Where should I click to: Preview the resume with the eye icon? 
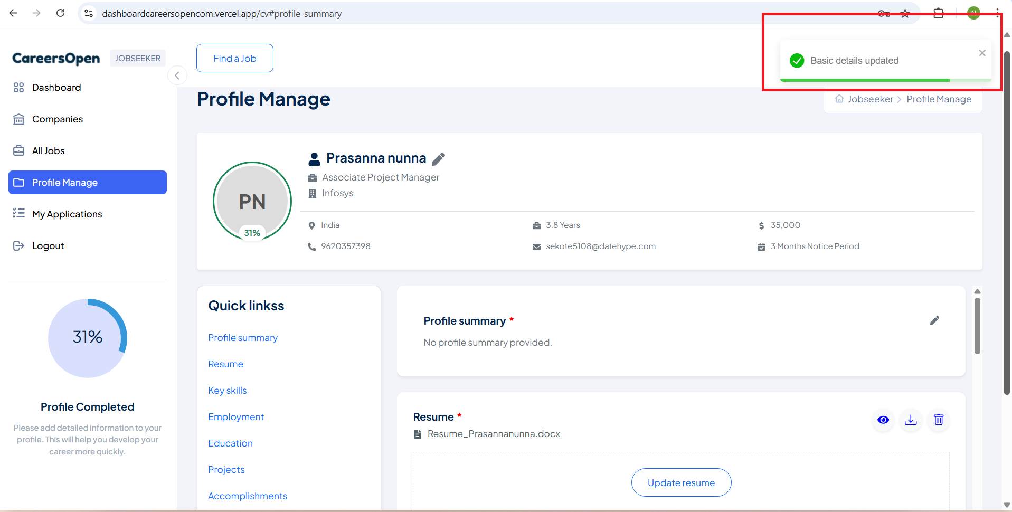pos(883,420)
